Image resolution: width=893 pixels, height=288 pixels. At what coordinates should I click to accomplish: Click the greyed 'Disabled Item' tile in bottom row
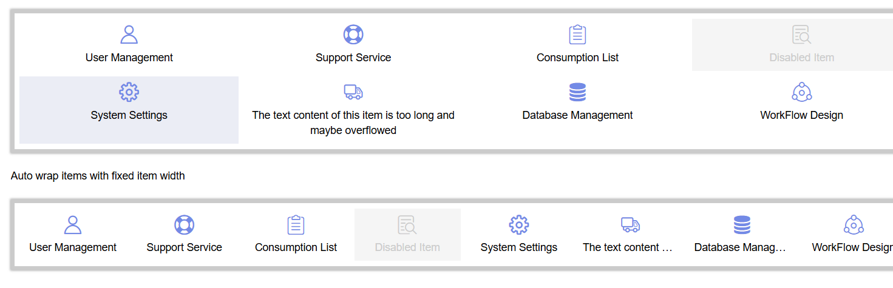coord(407,235)
